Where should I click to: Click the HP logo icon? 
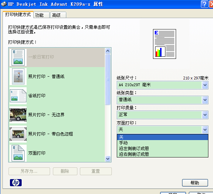pyautogui.click(x=16, y=183)
